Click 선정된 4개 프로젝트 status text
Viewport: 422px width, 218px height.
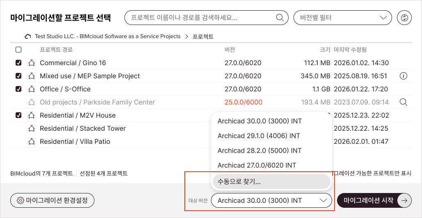(103, 173)
